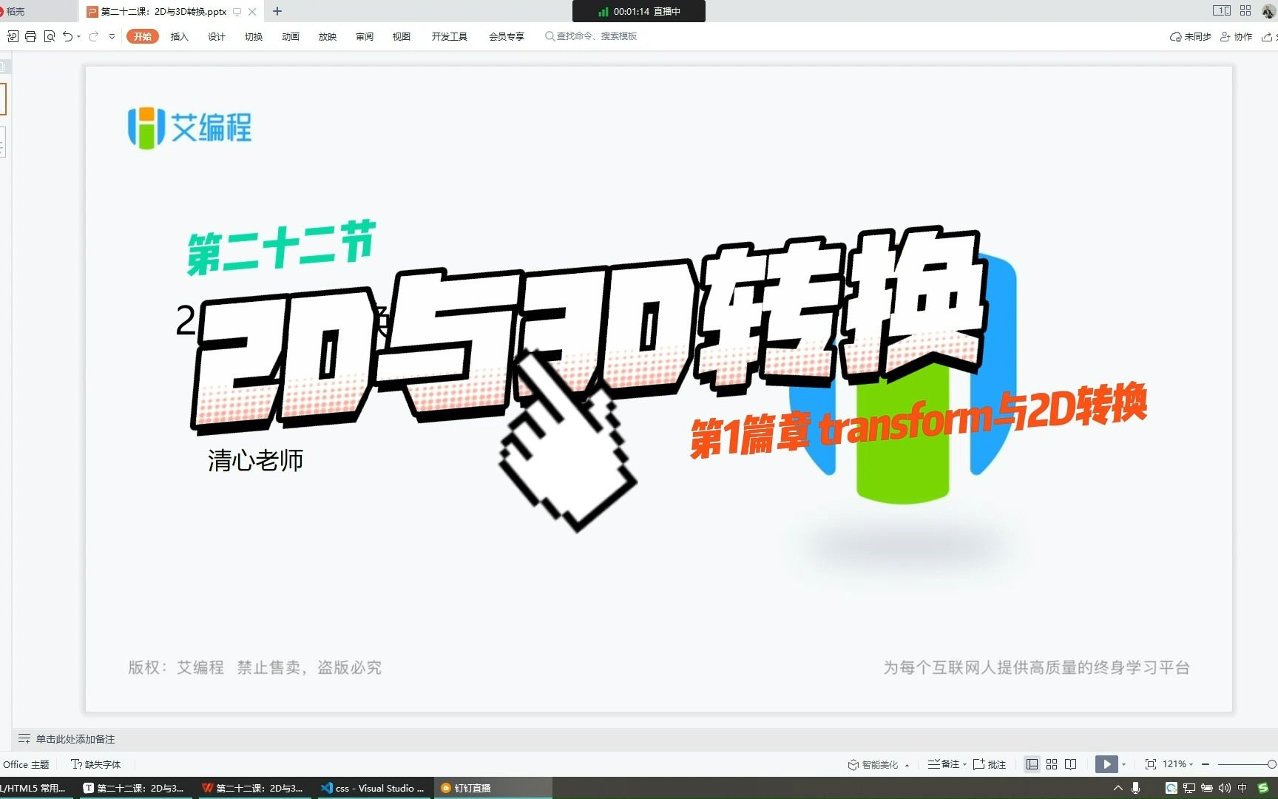Viewport: 1278px width, 799px height.
Task: Click the 未同步 cloud sync icon
Action: [x=1189, y=36]
